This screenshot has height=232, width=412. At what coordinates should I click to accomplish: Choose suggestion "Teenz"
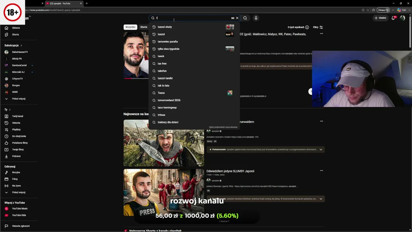coord(194,93)
